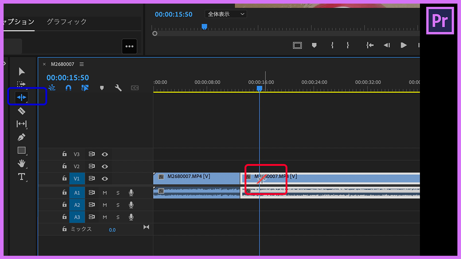Toggle lock on ミックス track
Screen dimensions: 461x259
pyautogui.click(x=64, y=229)
